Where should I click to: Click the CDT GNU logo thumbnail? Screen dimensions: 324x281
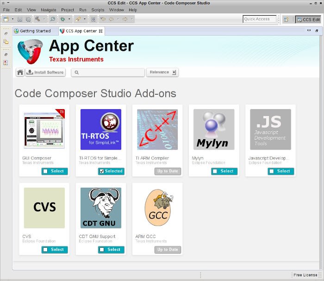pyautogui.click(x=101, y=208)
